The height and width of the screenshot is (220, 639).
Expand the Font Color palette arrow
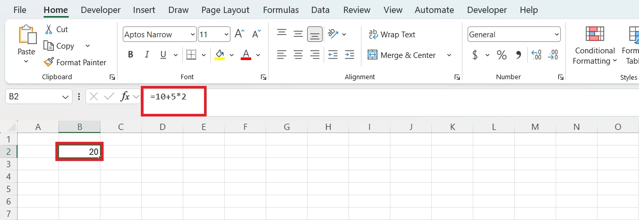click(258, 55)
